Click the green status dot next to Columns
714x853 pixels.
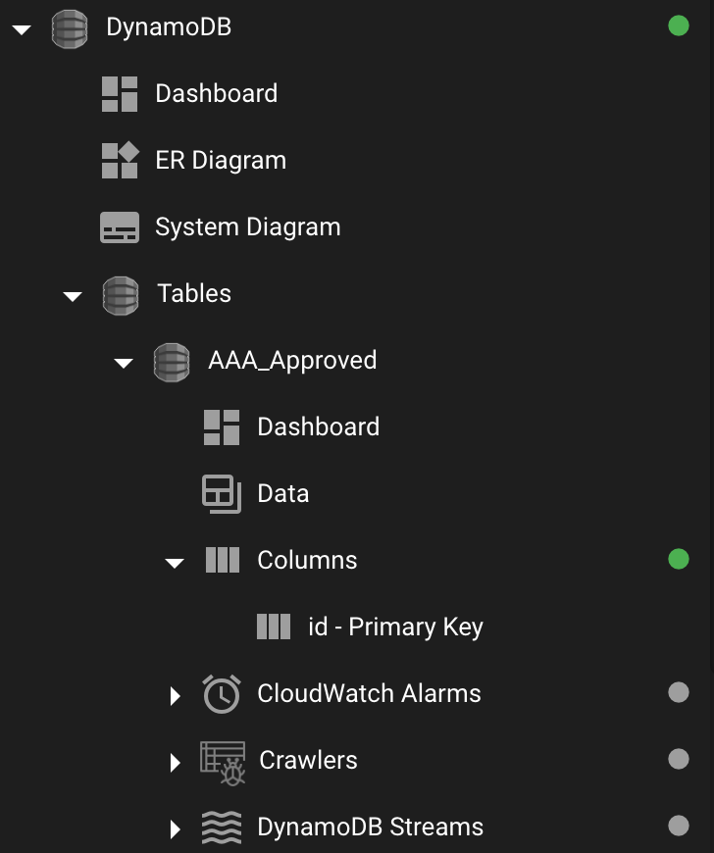(679, 559)
